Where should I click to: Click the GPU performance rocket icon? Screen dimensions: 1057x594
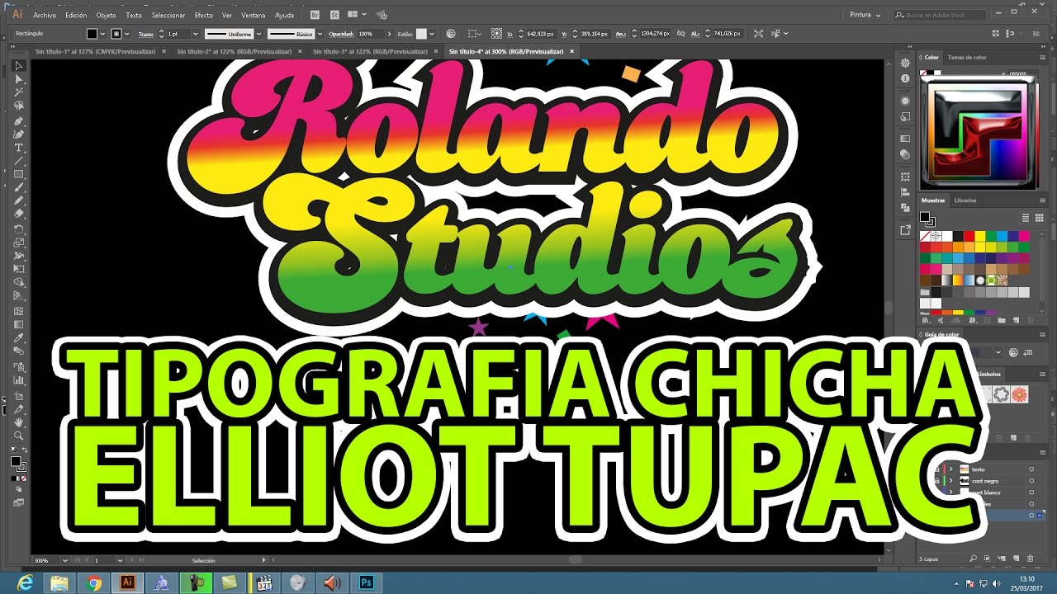point(382,15)
